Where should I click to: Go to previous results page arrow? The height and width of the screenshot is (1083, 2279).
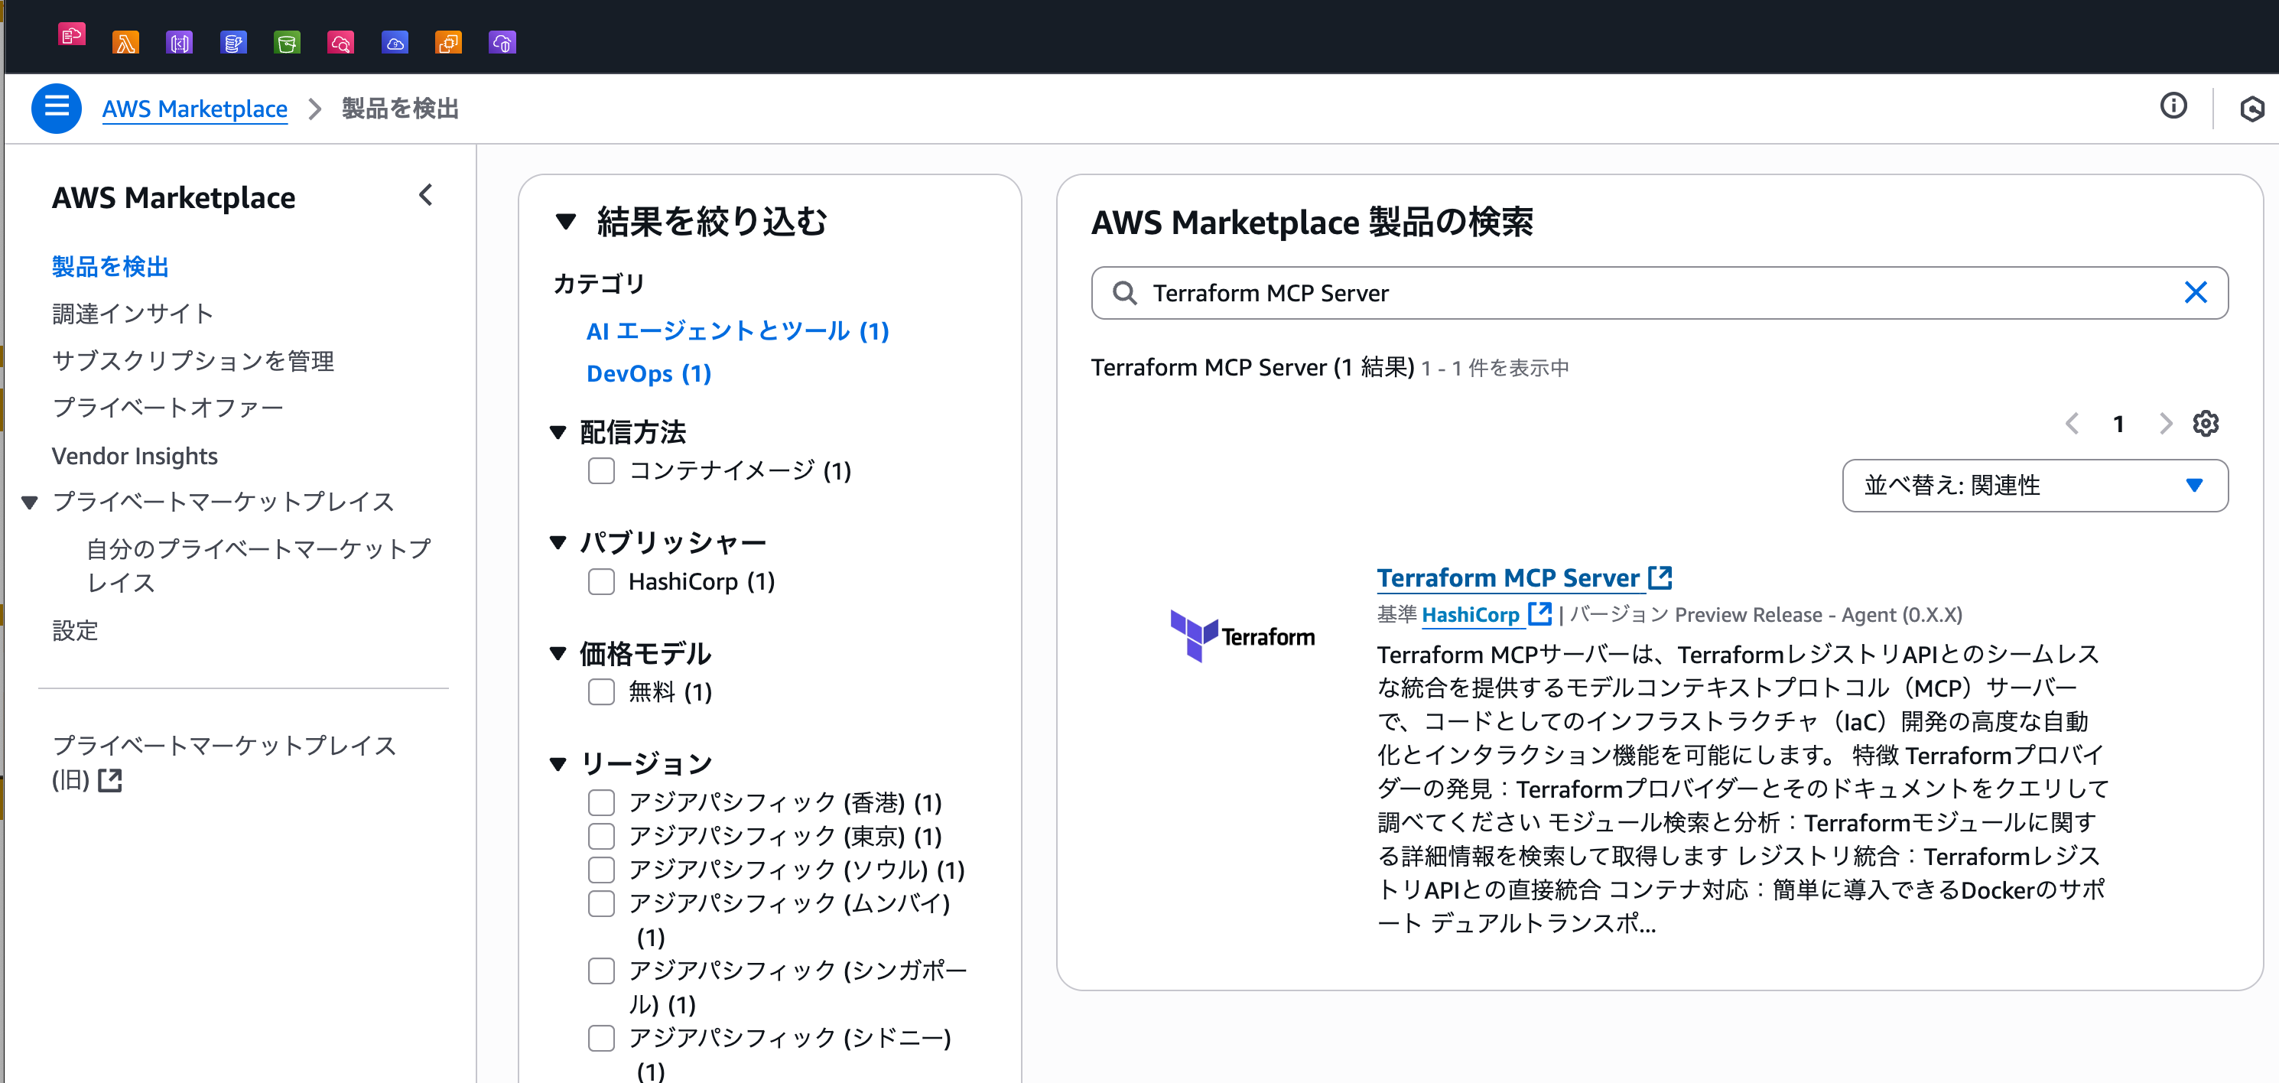(x=2072, y=424)
